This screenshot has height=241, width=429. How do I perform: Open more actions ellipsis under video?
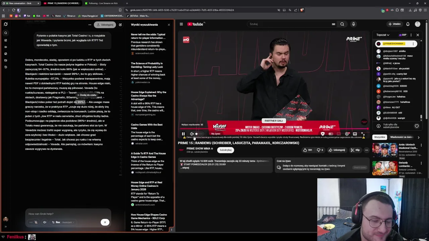coord(367,150)
